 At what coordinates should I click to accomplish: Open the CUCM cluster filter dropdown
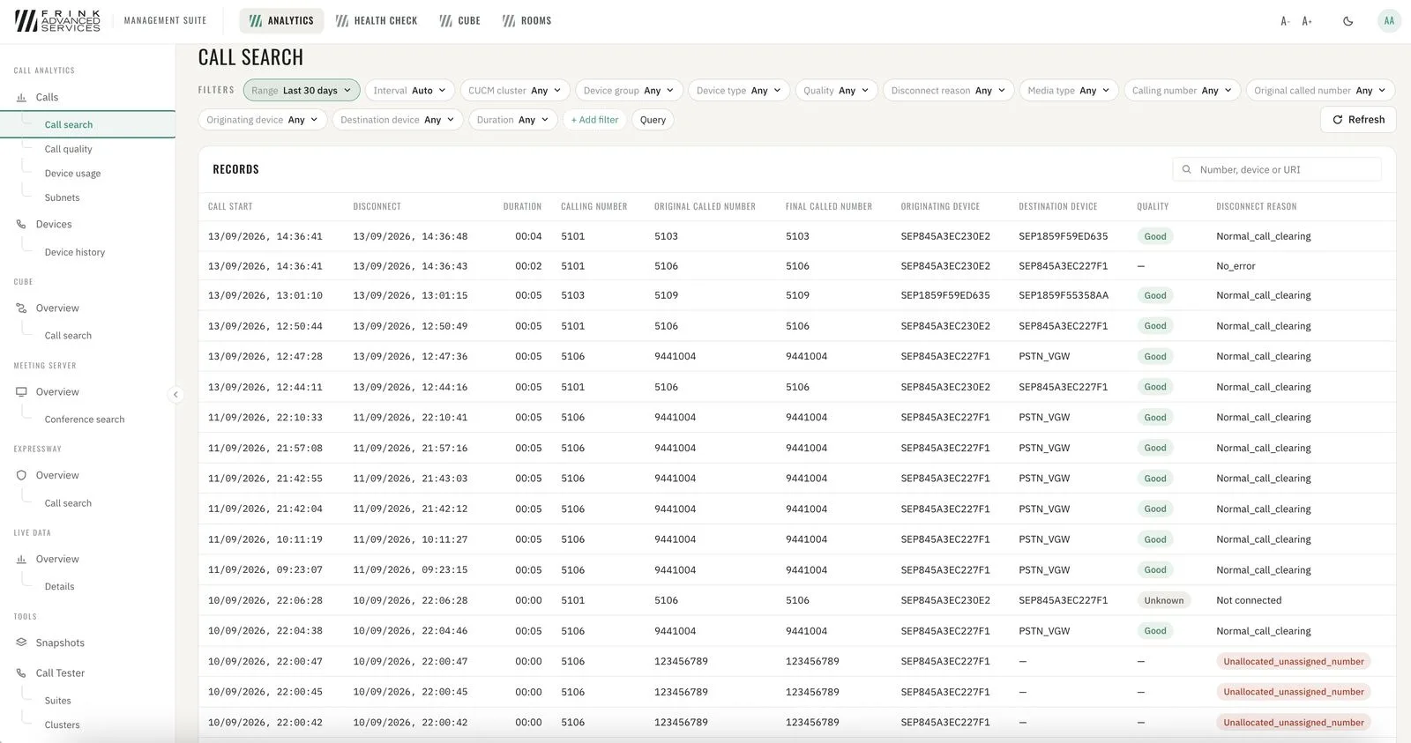515,90
